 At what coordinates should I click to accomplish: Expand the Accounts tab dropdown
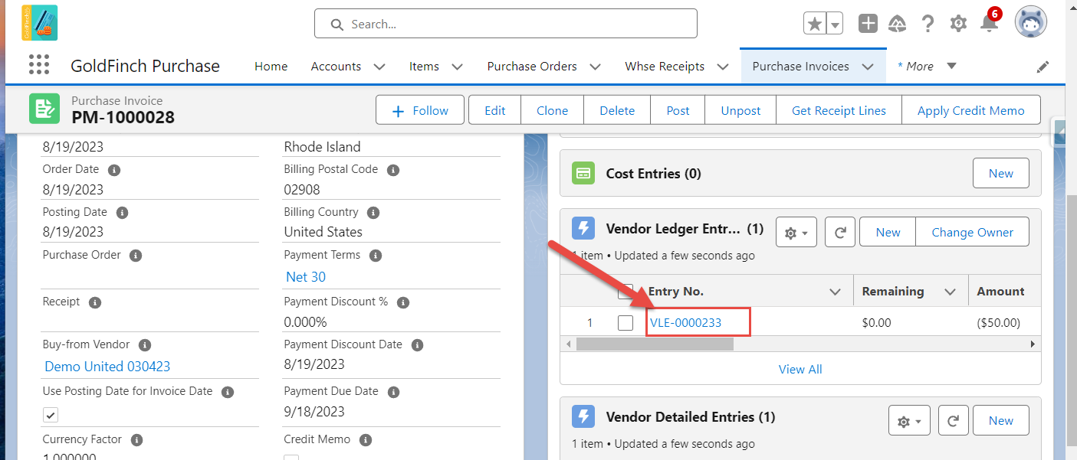click(x=379, y=67)
